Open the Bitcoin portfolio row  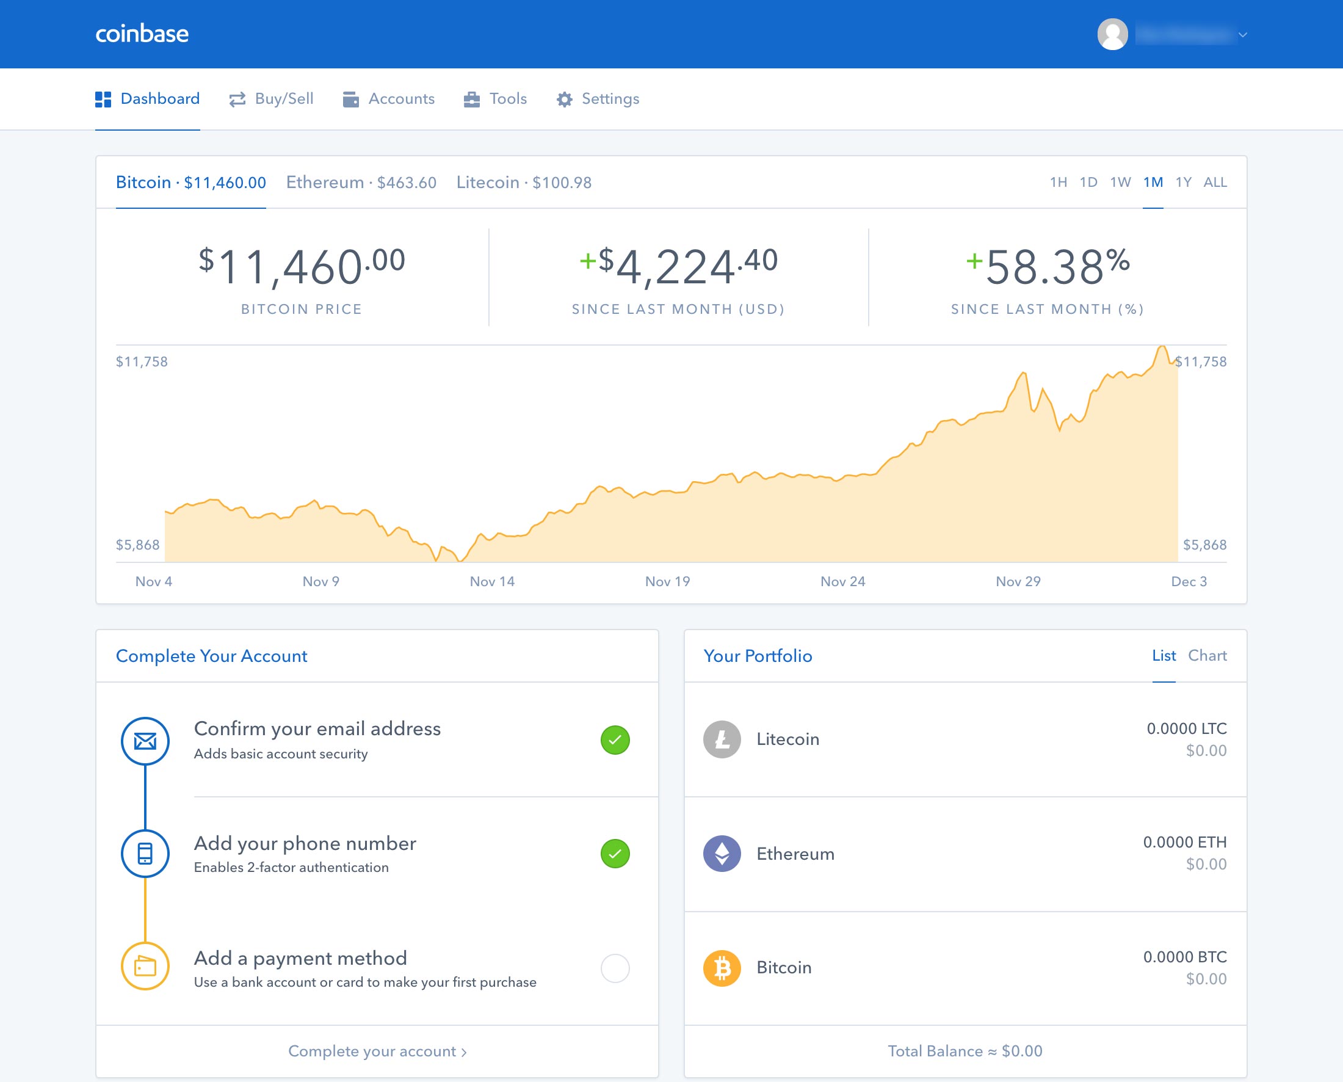click(x=965, y=968)
